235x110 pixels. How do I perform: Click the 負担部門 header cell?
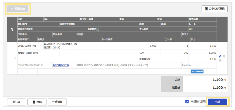38,24
